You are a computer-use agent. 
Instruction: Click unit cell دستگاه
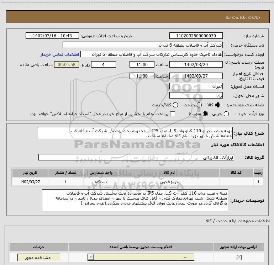point(101,182)
